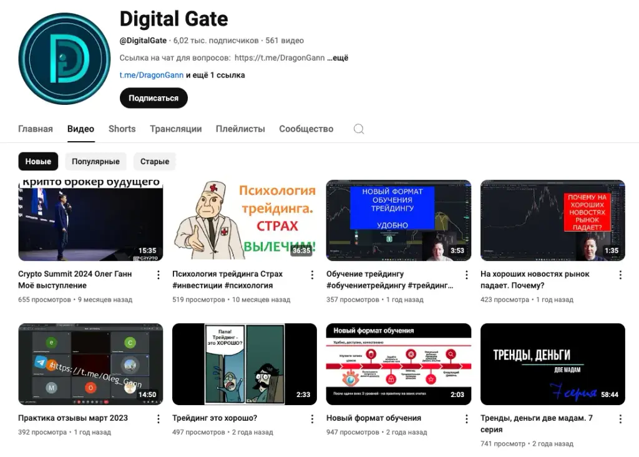Switch to the Сообщество tab

306,129
